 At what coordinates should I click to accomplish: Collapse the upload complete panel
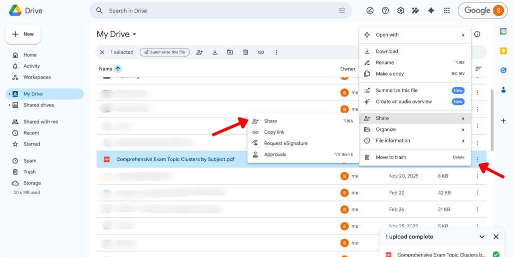point(482,237)
